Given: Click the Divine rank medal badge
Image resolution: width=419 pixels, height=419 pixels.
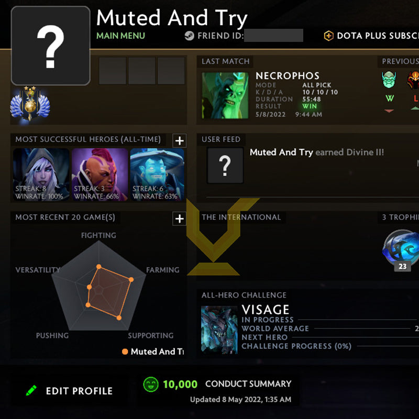Looking at the screenshot, I should tap(30, 104).
